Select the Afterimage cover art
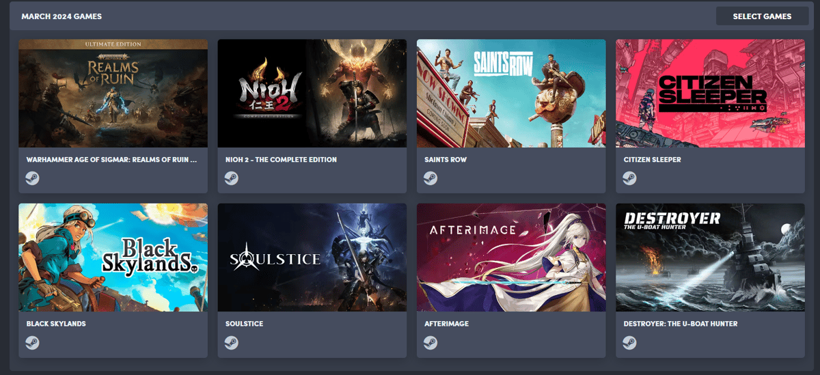This screenshot has height=375, width=820. point(511,257)
